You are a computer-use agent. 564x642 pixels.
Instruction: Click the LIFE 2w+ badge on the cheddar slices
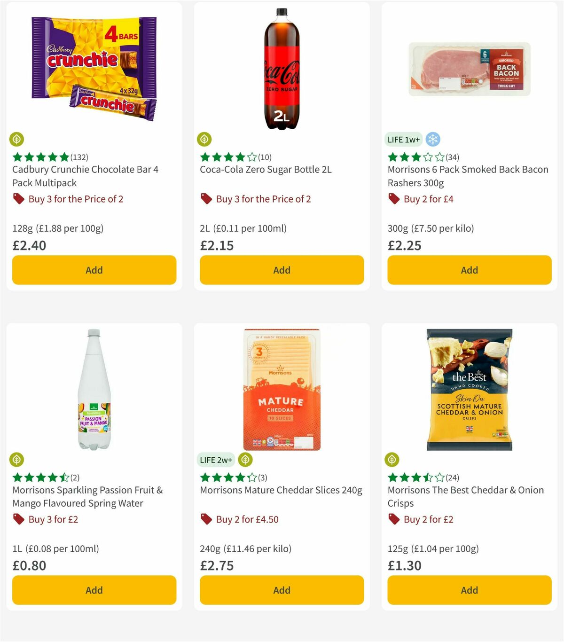(216, 460)
